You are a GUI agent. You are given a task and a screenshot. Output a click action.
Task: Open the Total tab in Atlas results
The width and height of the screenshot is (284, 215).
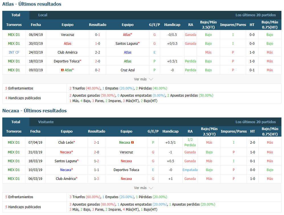16,15
